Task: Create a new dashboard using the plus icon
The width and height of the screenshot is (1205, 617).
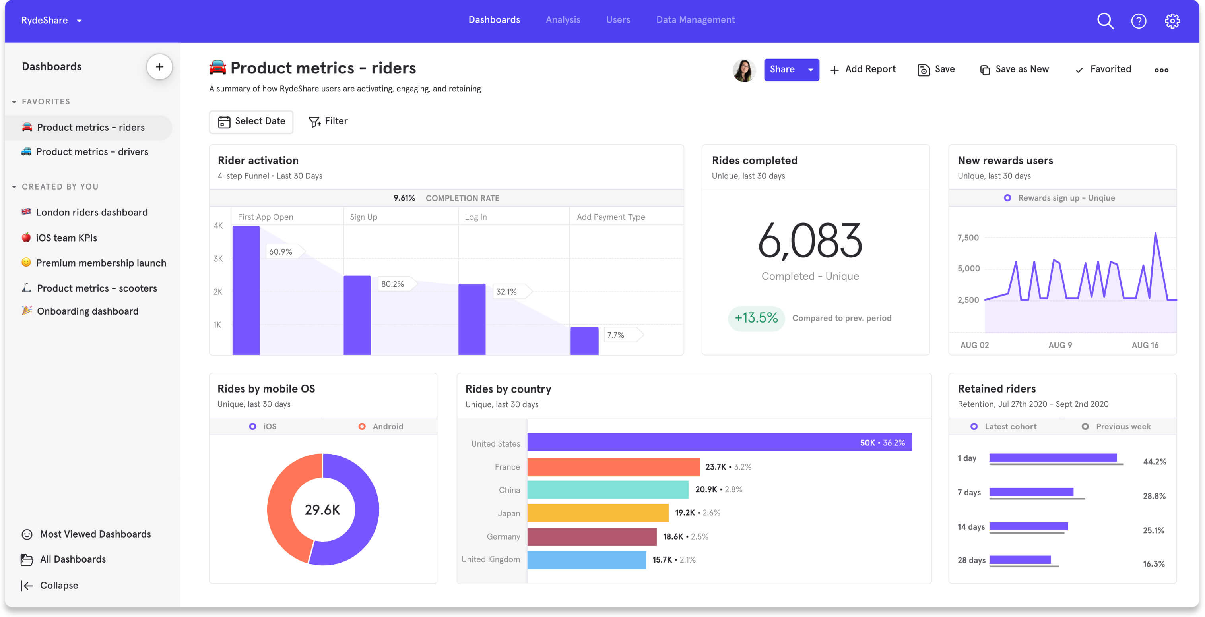Action: (159, 67)
